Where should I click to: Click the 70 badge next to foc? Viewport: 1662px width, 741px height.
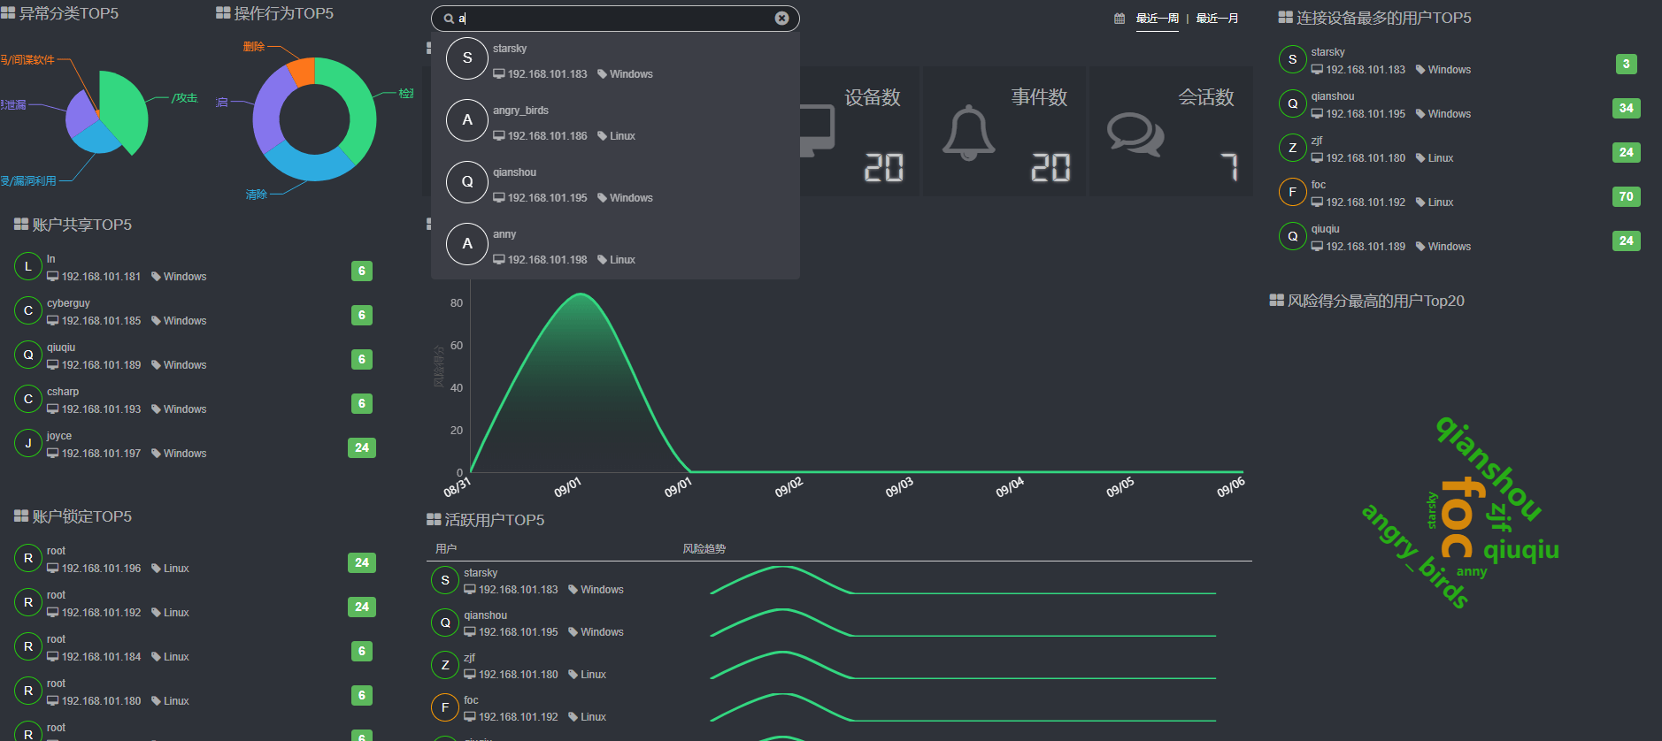coord(1626,196)
